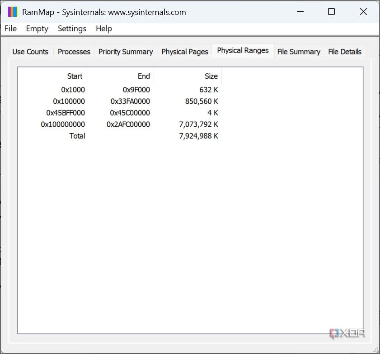This screenshot has height=354, width=380.
Task: Sort by the End column header
Action: pyautogui.click(x=143, y=76)
